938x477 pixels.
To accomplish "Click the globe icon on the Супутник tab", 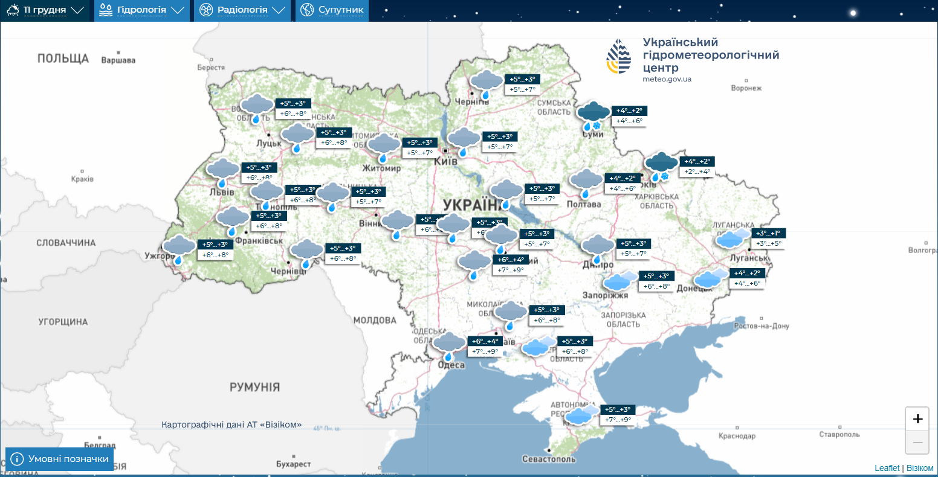I will [x=308, y=10].
